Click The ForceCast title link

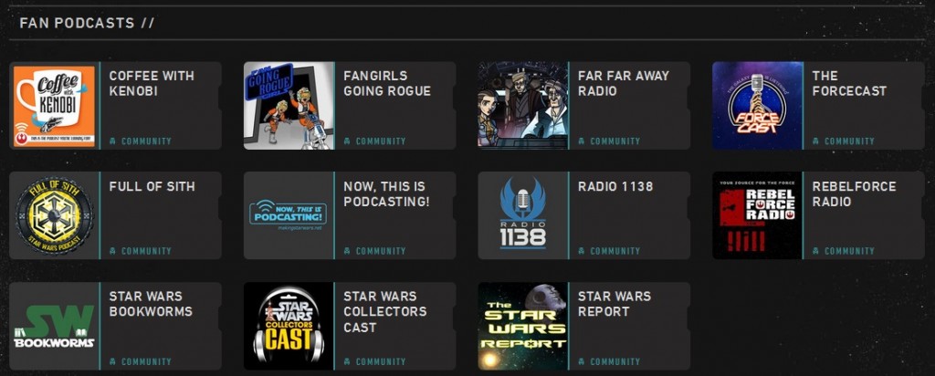849,83
